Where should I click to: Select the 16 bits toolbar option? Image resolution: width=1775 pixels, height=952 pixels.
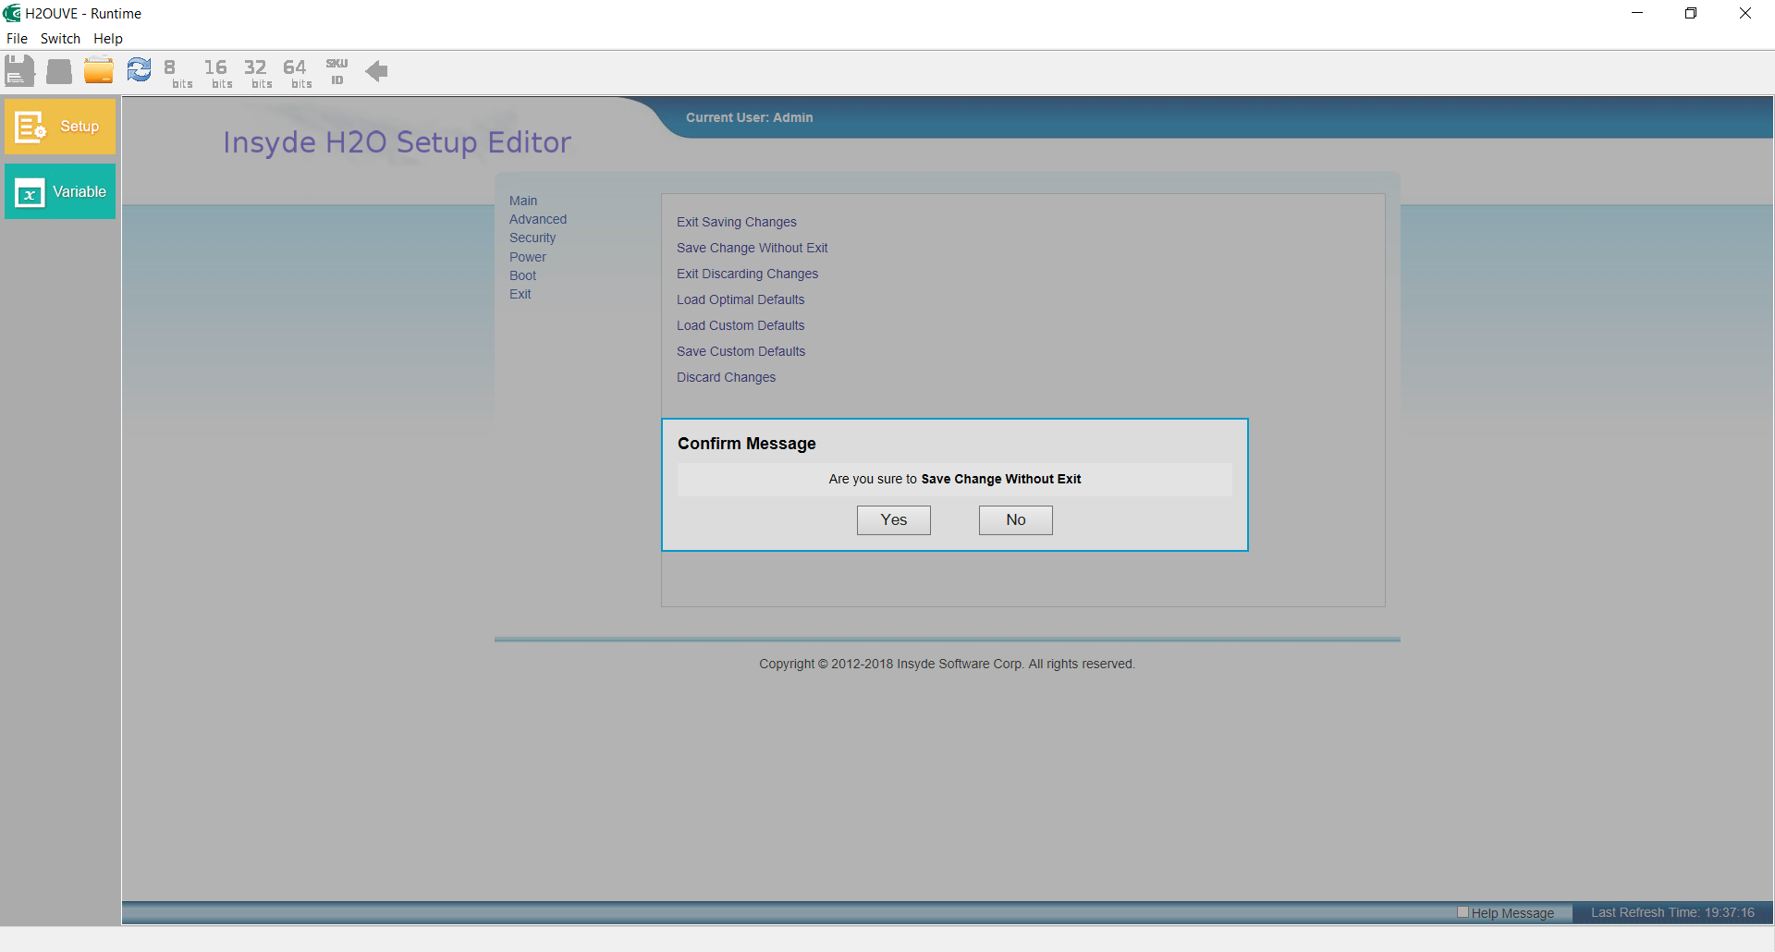click(x=218, y=73)
